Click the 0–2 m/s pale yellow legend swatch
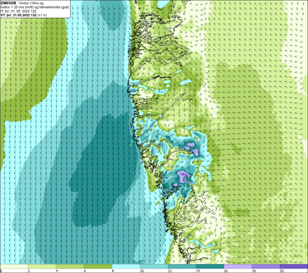308x273 pixels. [14, 266]
